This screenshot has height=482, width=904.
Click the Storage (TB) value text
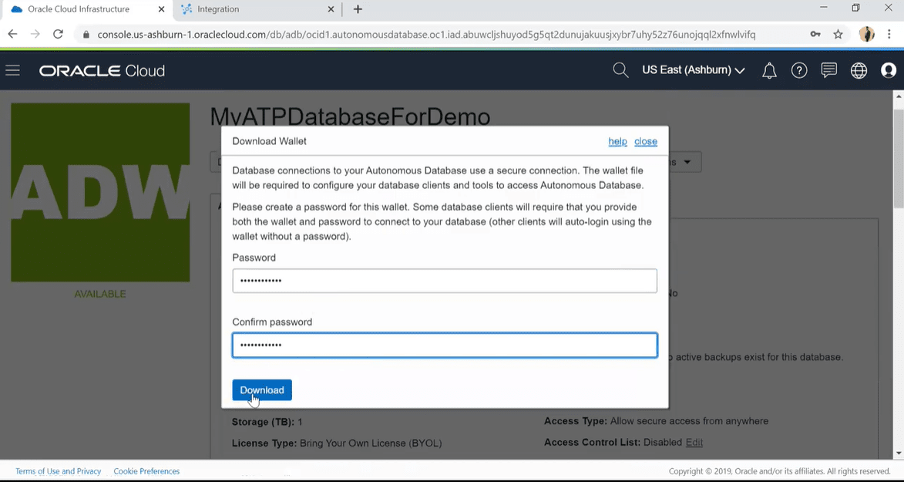pos(267,422)
